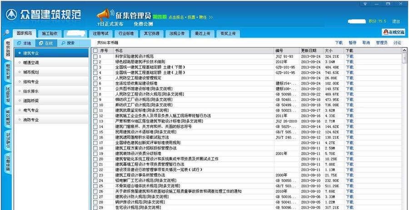Screen dimensions: 409x210
Task: Click the magnifier search icon beside tabs
Action: 6,33
